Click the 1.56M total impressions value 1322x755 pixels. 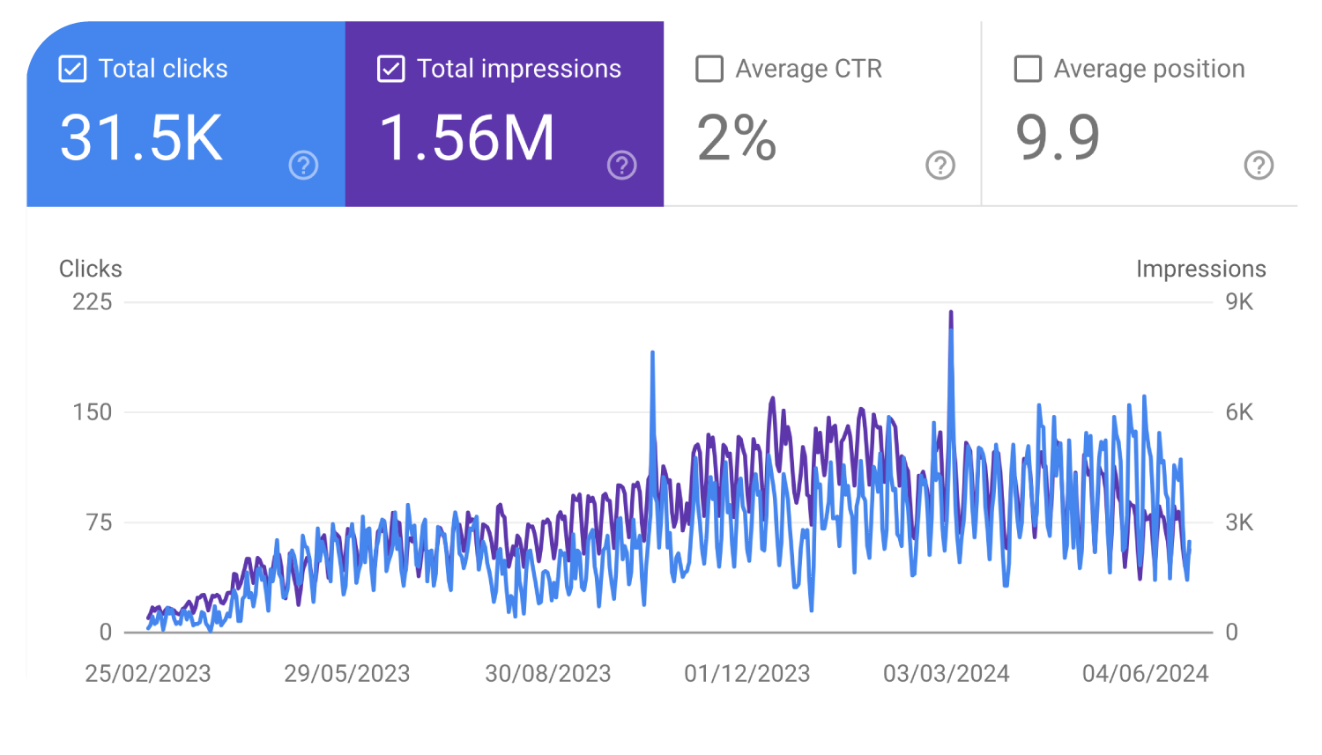coord(467,138)
